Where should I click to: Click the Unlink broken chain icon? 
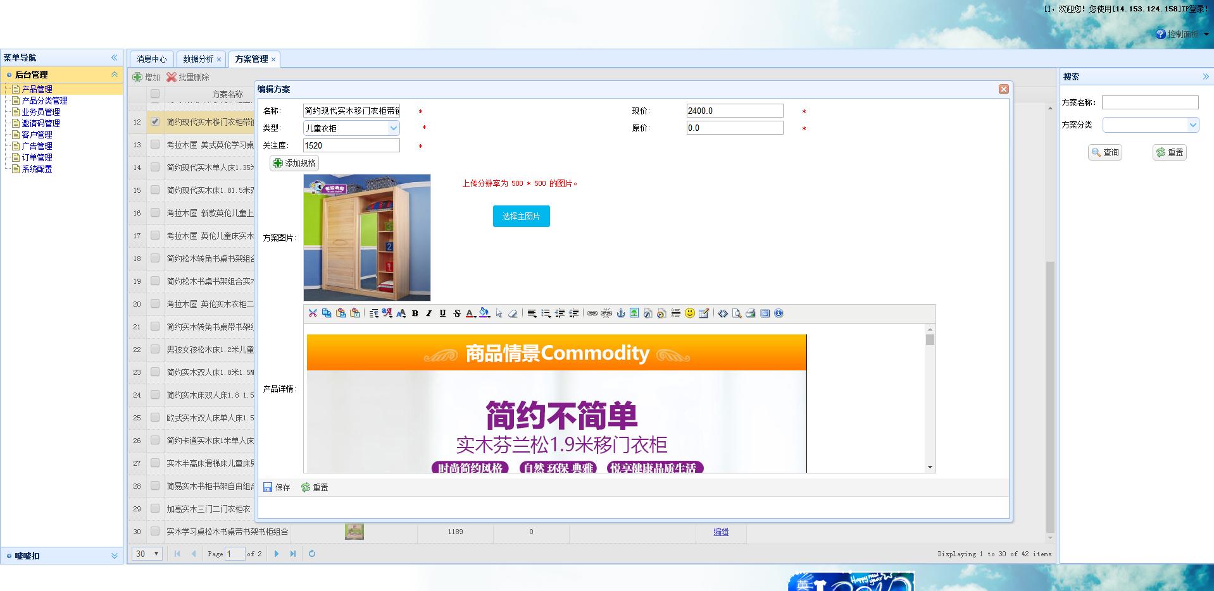click(x=606, y=313)
